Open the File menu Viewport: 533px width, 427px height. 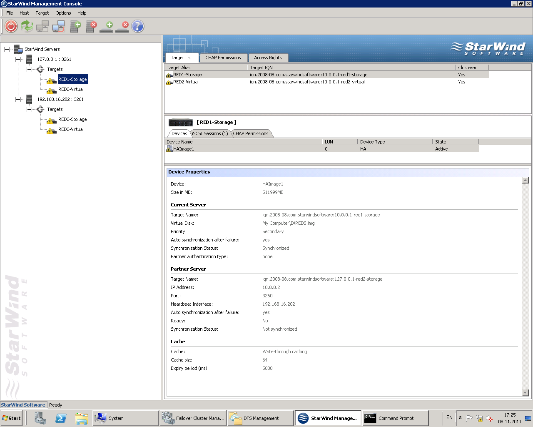coord(10,13)
